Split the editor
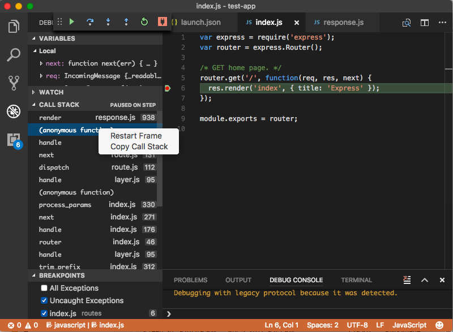Screen dimensions: 453x332 tap(424, 23)
